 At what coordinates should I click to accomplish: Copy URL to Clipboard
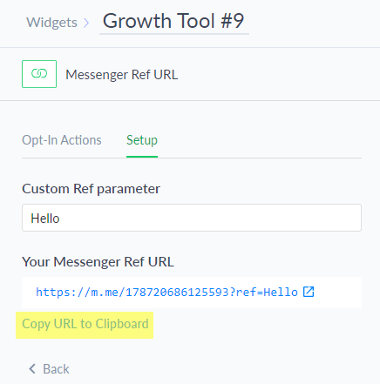85,324
